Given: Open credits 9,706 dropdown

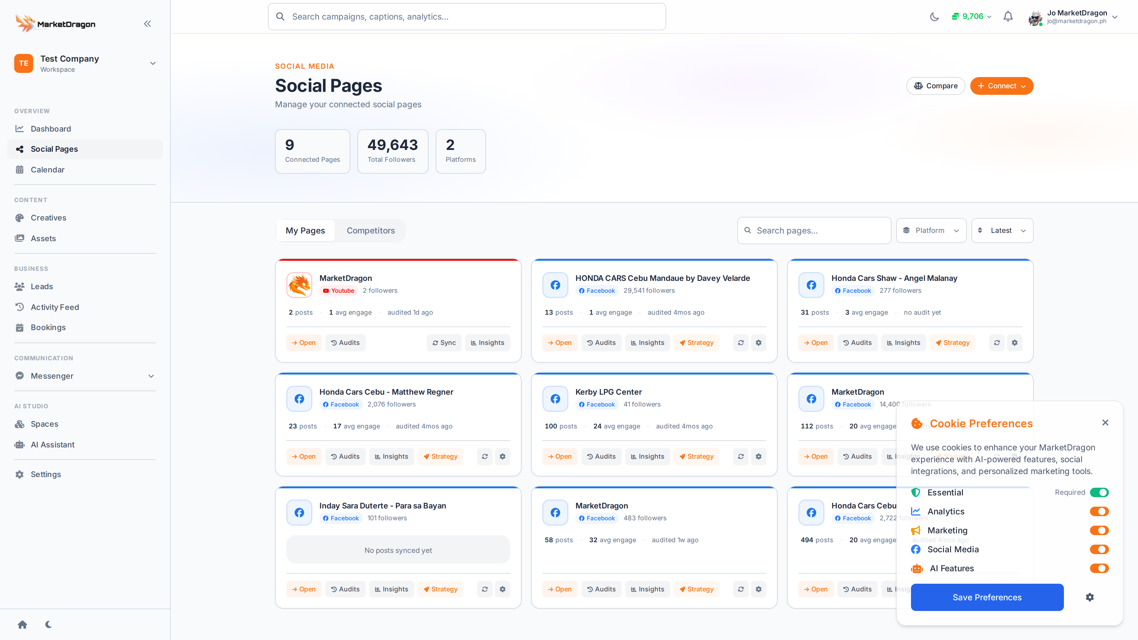Looking at the screenshot, I should point(971,17).
